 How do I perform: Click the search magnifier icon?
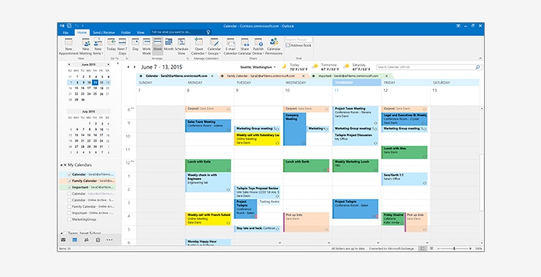tap(478, 67)
